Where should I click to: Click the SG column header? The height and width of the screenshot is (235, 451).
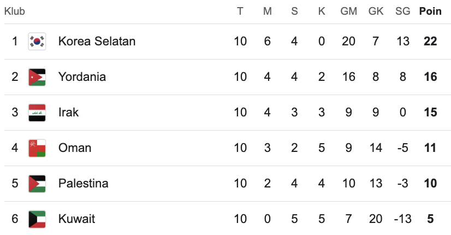(x=402, y=11)
